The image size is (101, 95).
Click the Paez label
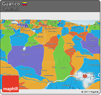(62, 23)
